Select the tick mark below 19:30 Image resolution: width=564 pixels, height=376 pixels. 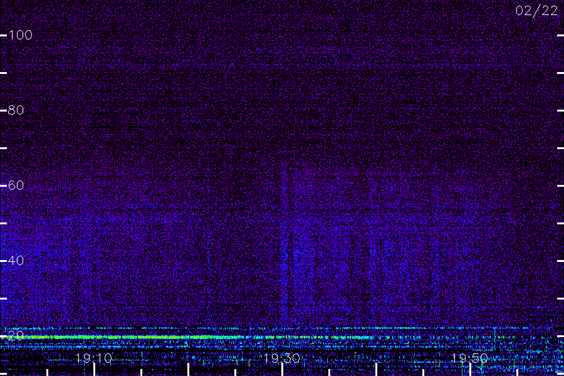click(282, 370)
